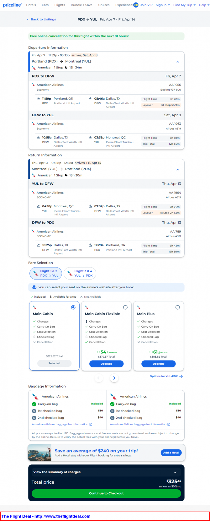210x521 pixels.
Task: Open the Flights menu item
Action: click(60, 5)
